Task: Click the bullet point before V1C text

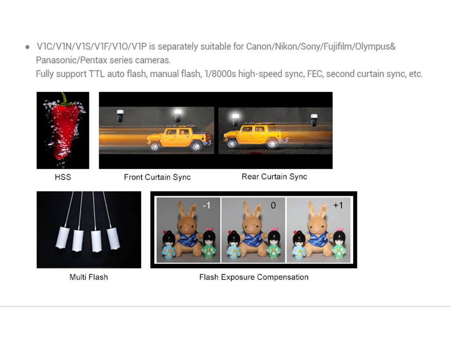Action: point(28,47)
